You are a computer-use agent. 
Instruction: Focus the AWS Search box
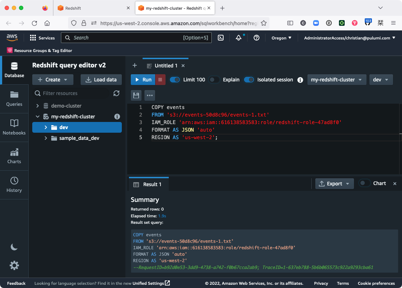pyautogui.click(x=136, y=38)
